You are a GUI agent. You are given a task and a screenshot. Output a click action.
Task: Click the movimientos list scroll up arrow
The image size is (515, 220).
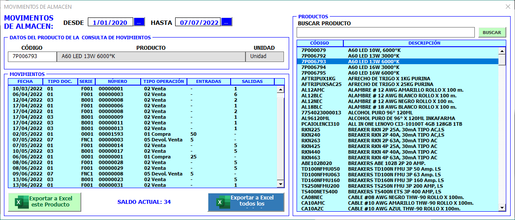tap(280, 89)
